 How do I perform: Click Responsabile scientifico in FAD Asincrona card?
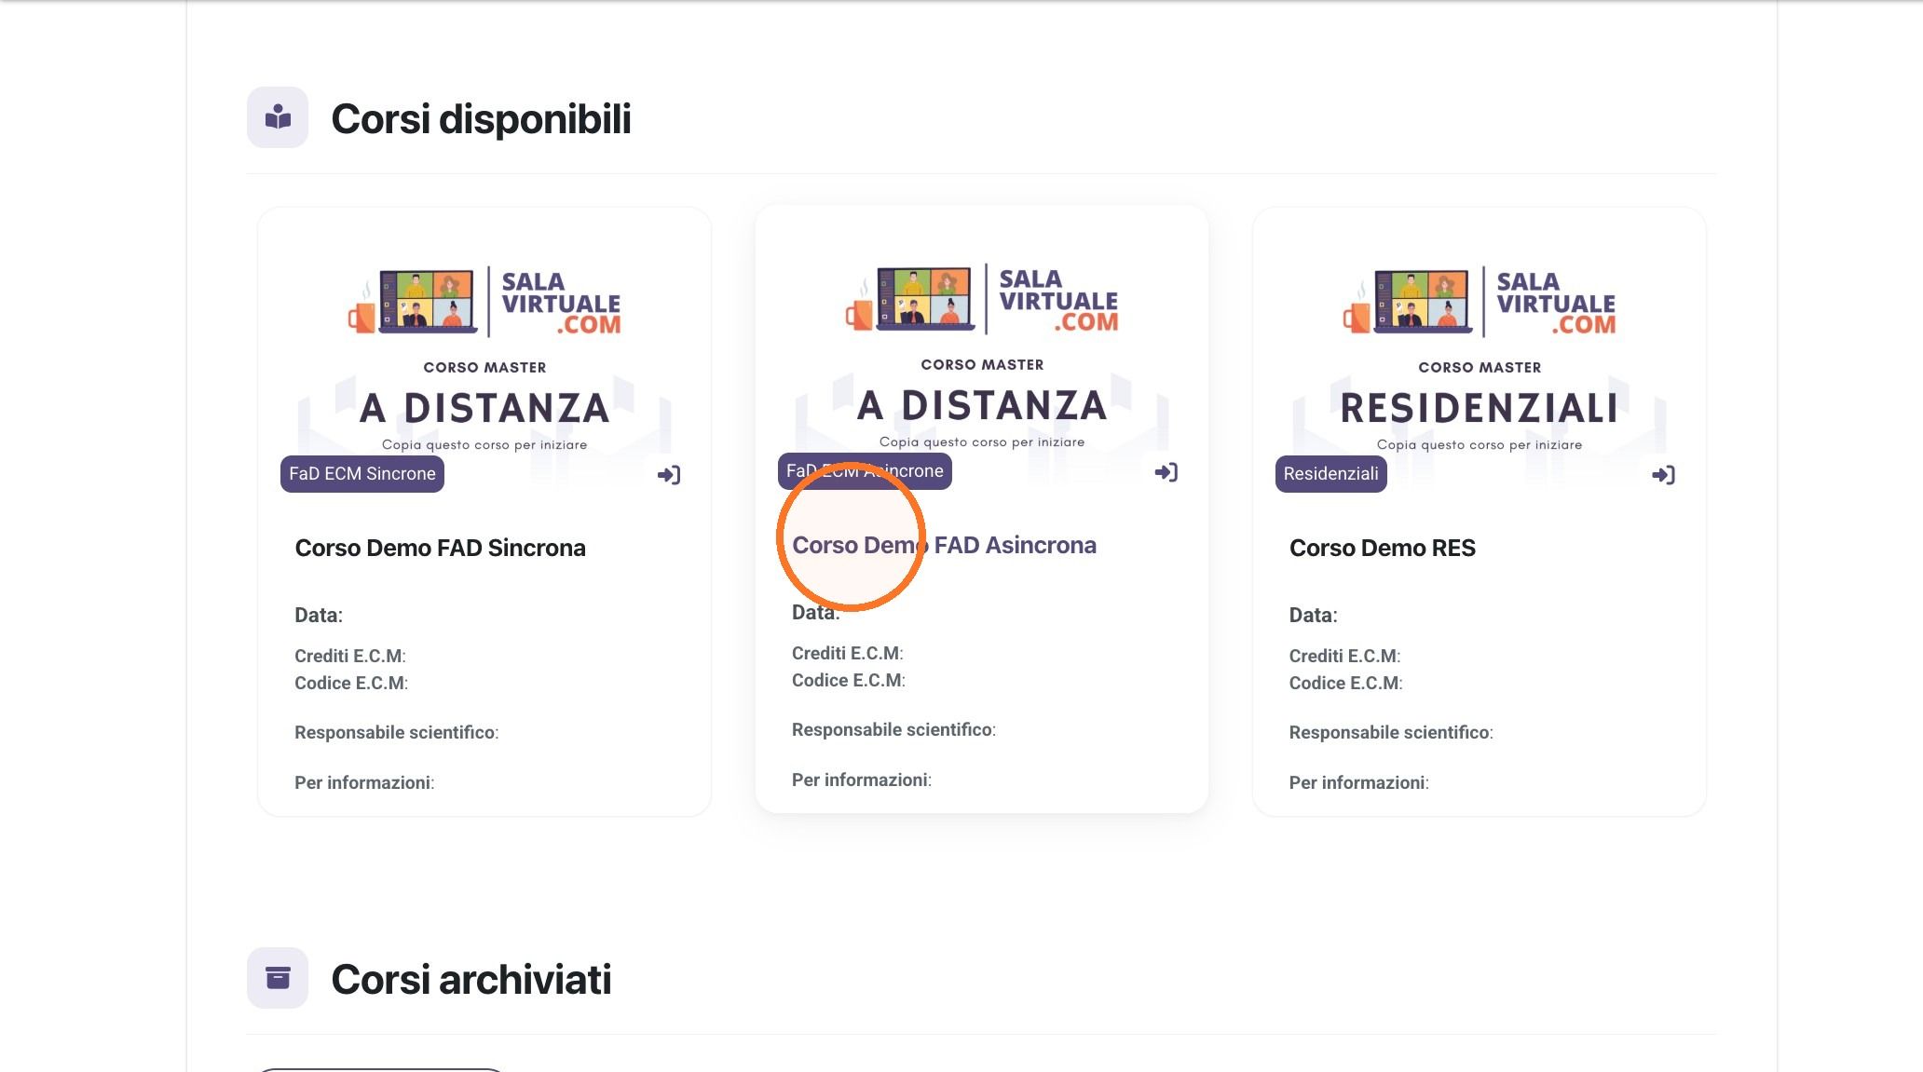[894, 729]
